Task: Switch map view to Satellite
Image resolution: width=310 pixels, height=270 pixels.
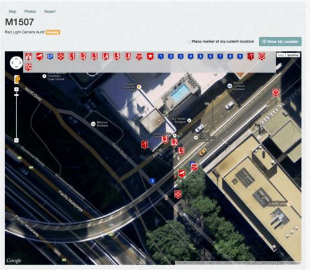Action: click(x=293, y=55)
